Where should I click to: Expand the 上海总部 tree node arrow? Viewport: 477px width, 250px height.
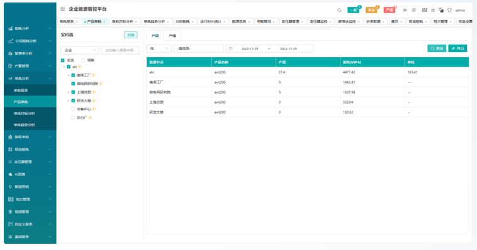69,92
